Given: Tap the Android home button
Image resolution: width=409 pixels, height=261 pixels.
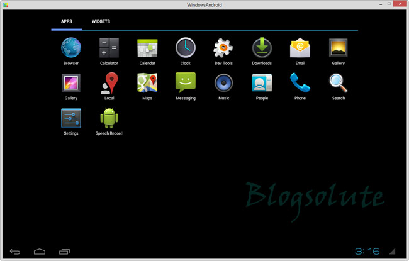Looking at the screenshot, I should click(x=40, y=252).
